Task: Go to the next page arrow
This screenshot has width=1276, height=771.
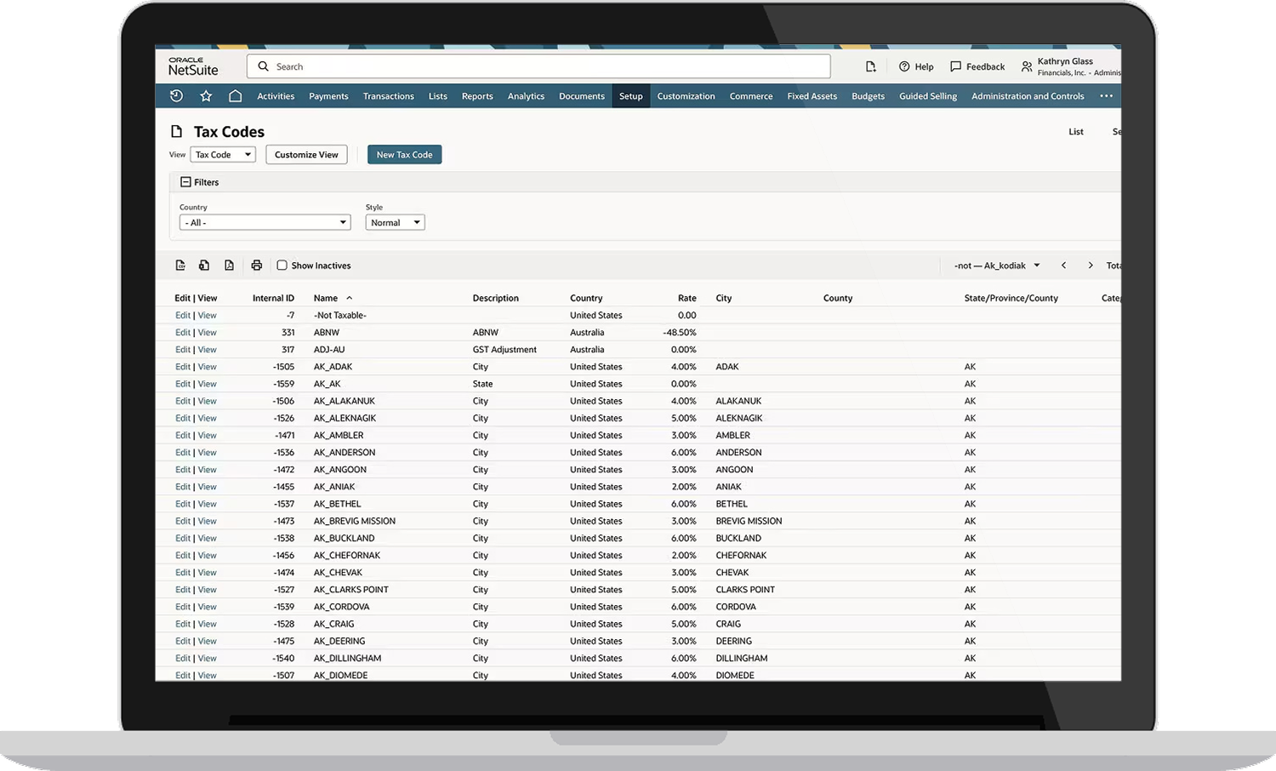Action: [1091, 266]
